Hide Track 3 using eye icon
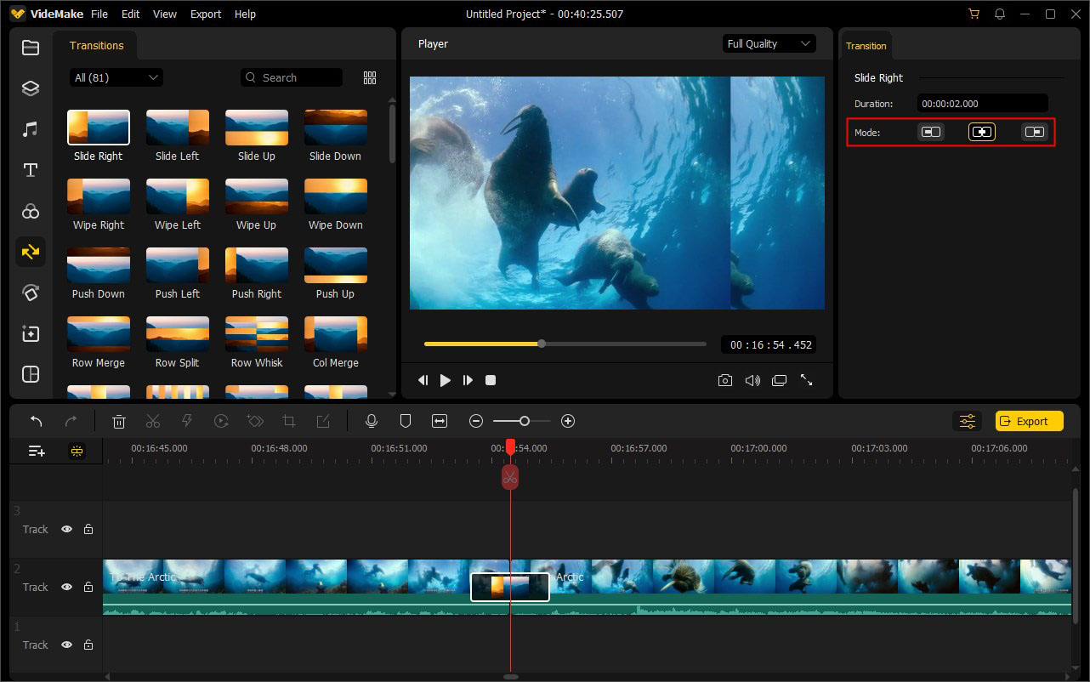Viewport: 1090px width, 682px height. [66, 529]
